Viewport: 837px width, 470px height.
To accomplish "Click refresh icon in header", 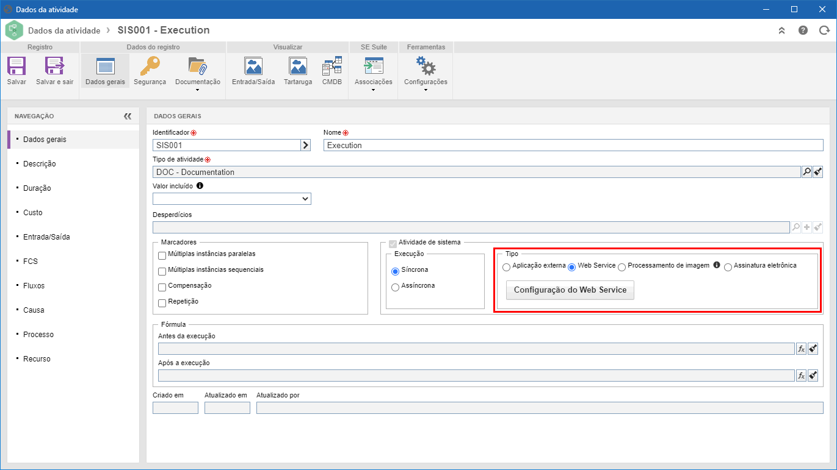I will point(824,30).
